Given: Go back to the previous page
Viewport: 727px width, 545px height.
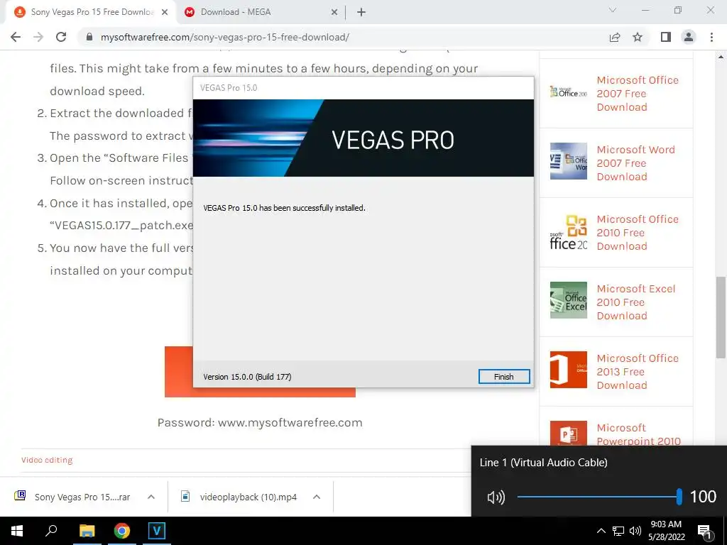Looking at the screenshot, I should 16,37.
